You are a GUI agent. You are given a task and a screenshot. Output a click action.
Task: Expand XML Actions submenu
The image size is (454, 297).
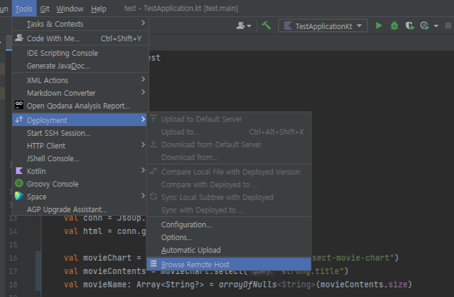coord(80,80)
